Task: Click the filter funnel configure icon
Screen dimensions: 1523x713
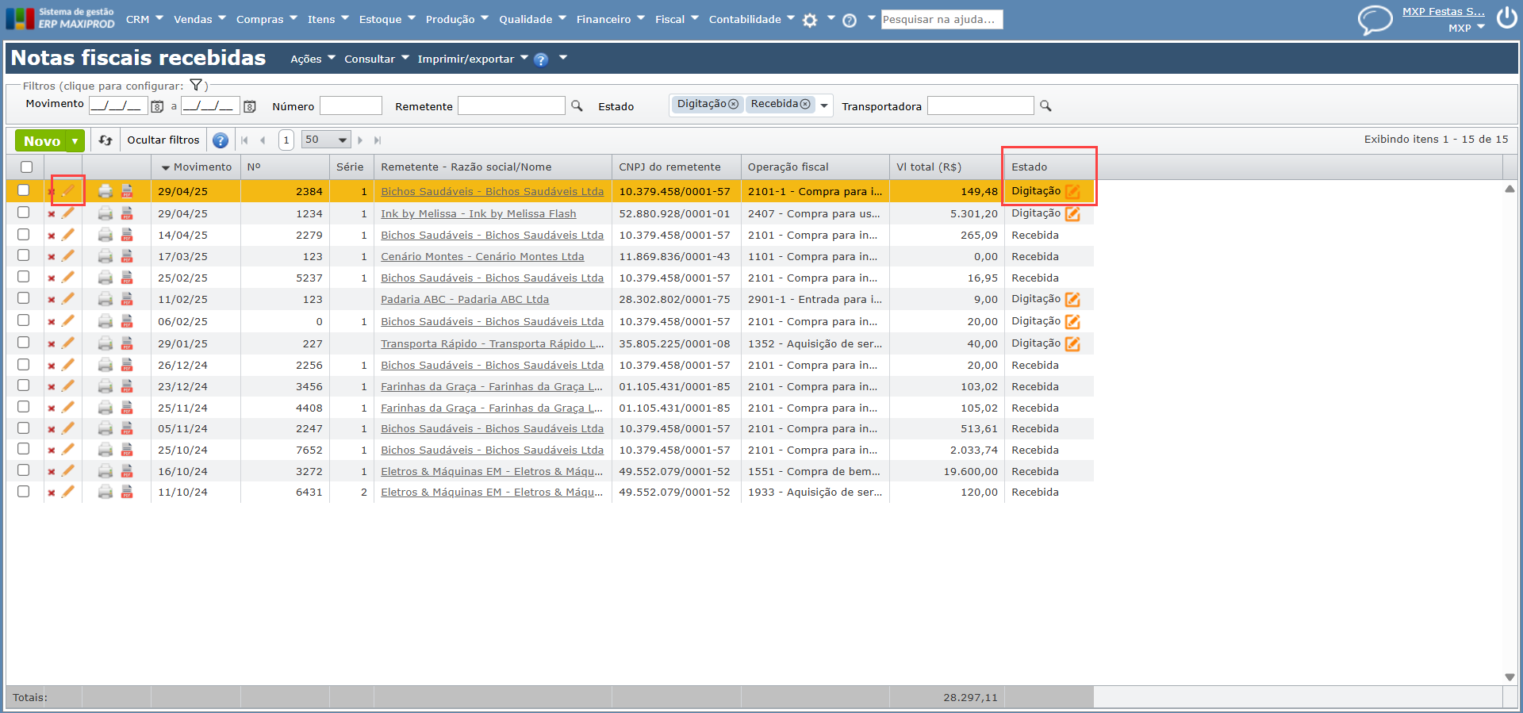Action: coord(196,85)
